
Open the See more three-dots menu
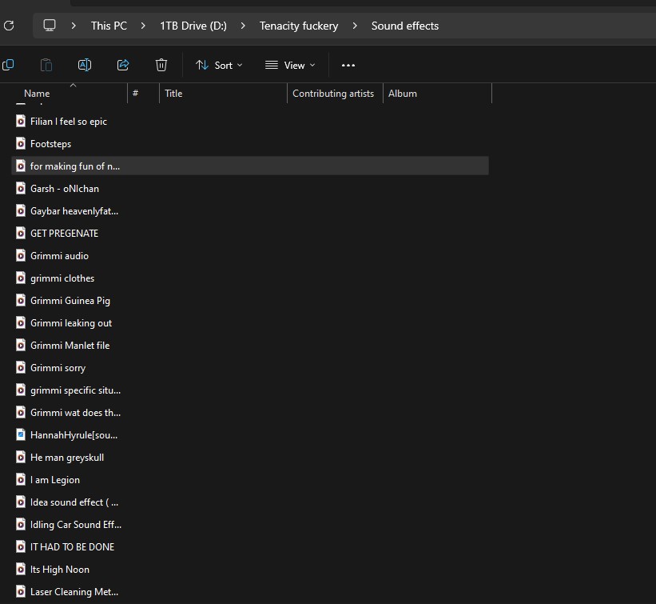click(x=348, y=66)
